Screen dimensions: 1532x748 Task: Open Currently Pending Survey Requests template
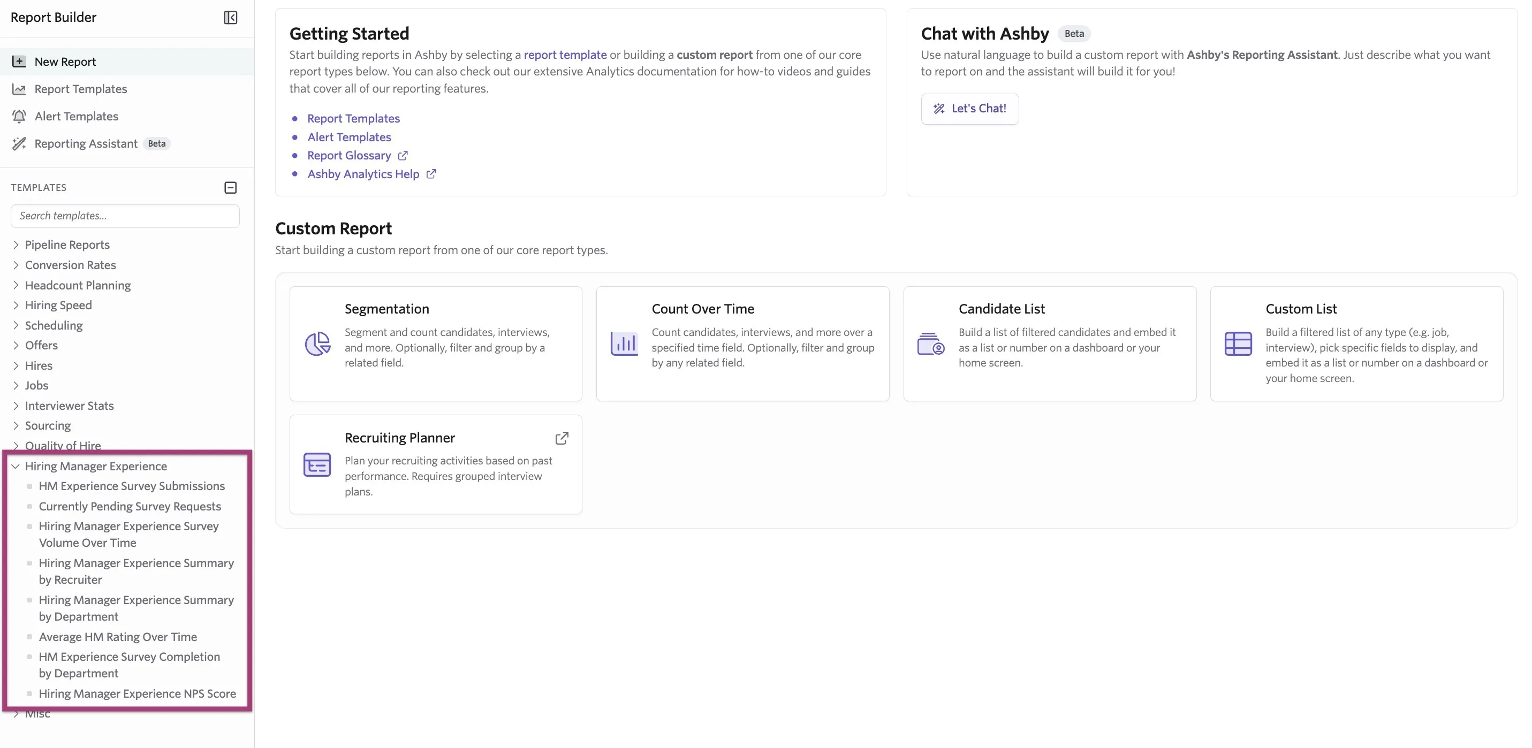[x=130, y=506]
